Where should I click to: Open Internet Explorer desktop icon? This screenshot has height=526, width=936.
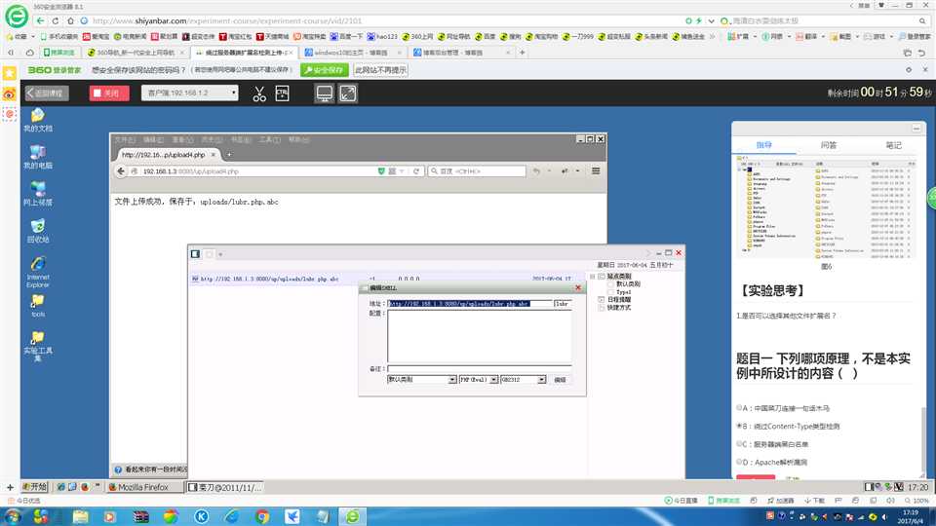tap(38, 272)
